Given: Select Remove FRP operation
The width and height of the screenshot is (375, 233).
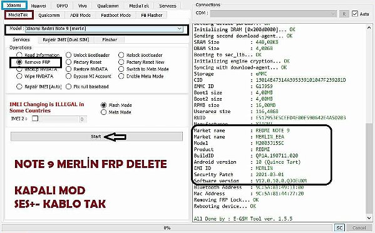Looking at the screenshot, I should [x=33, y=62].
